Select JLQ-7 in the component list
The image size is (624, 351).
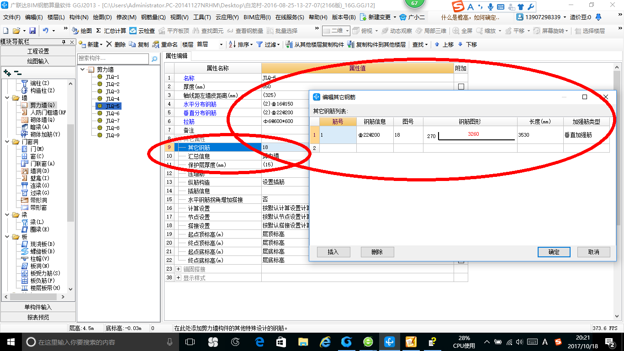click(112, 121)
